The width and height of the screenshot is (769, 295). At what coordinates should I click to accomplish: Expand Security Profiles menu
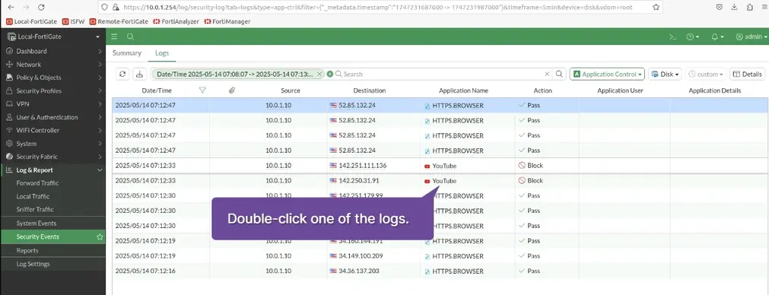[x=52, y=90]
